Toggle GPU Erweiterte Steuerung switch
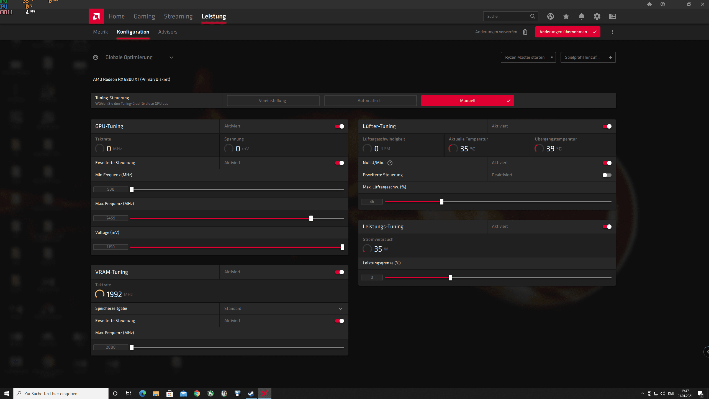Viewport: 709px width, 399px height. click(339, 163)
